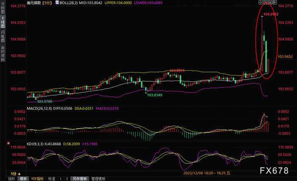Click the DIFF:0.0506 value
This screenshot has width=297, height=181.
(63, 109)
